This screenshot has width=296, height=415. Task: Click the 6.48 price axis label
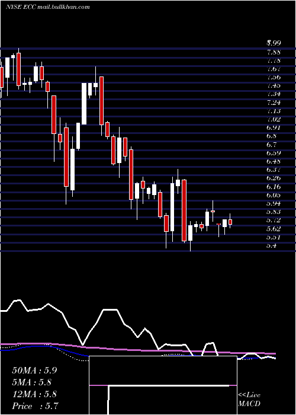pos(274,161)
